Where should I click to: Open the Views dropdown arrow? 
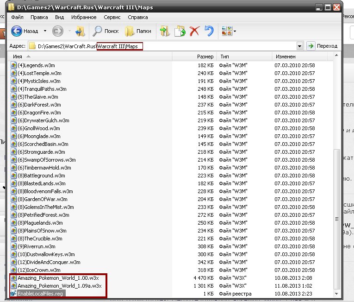click(235, 31)
